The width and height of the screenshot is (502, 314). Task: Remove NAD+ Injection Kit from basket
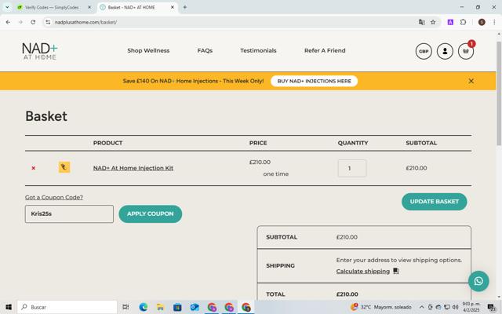point(33,168)
